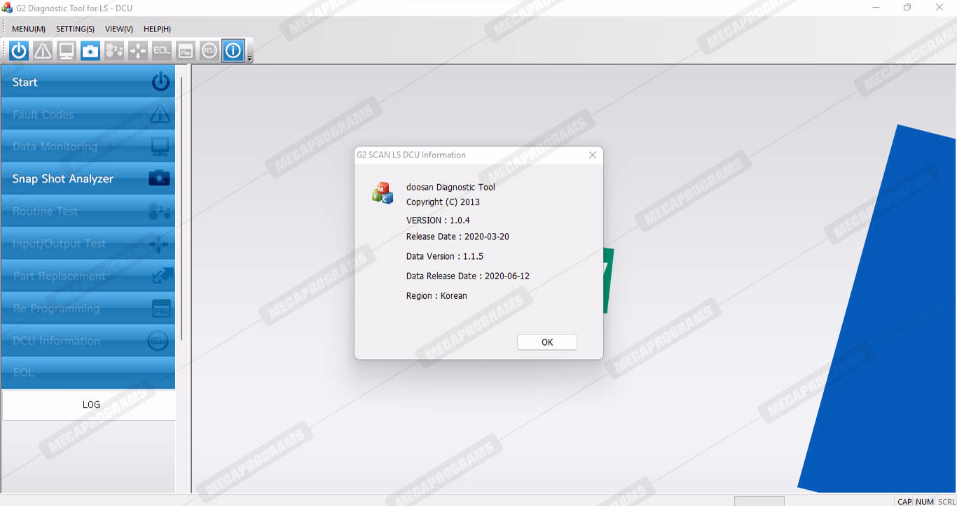Click the LOG panel field

(x=89, y=405)
